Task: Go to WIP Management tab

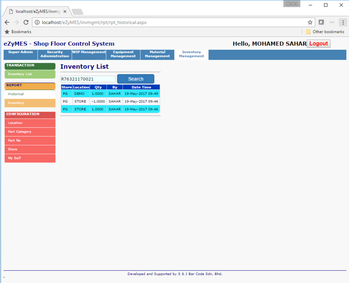Action: point(89,52)
